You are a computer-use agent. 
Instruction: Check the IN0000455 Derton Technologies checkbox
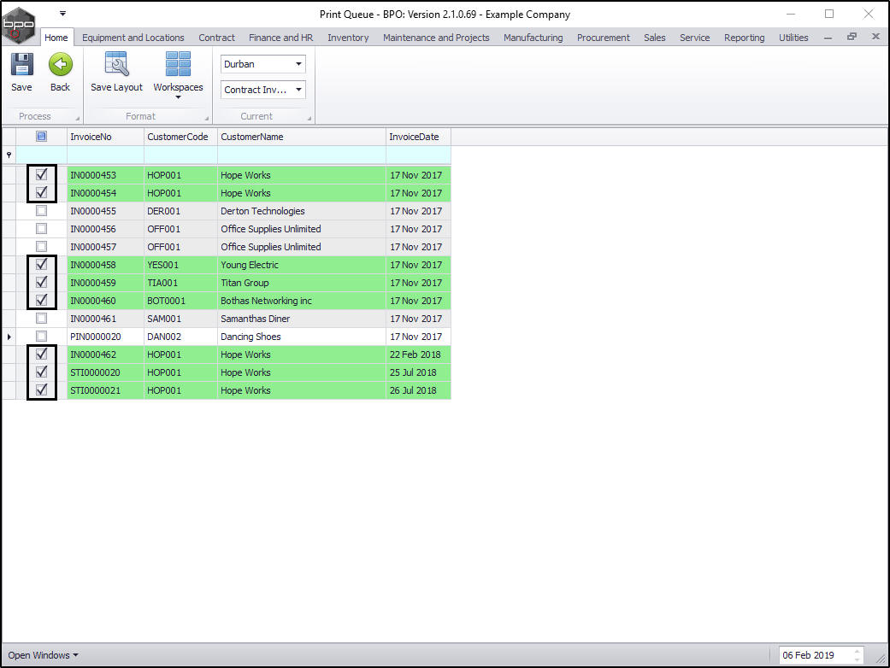pyautogui.click(x=41, y=211)
